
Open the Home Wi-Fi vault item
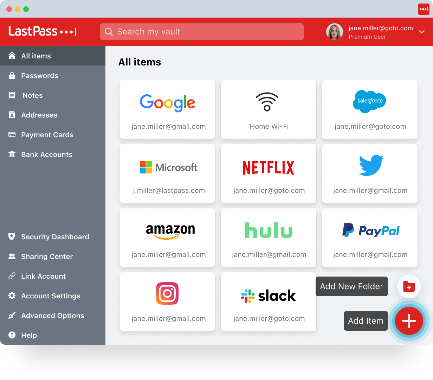[x=269, y=109]
